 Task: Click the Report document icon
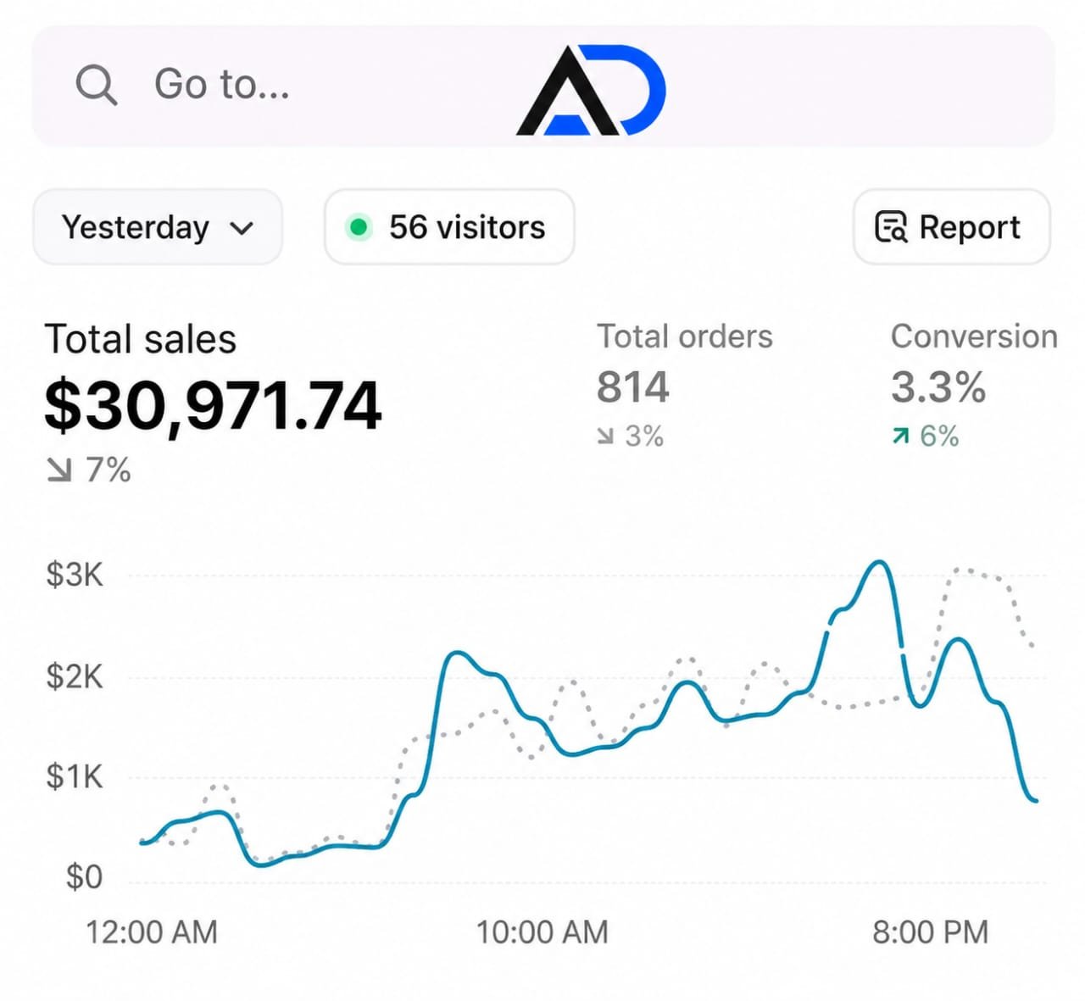891,227
